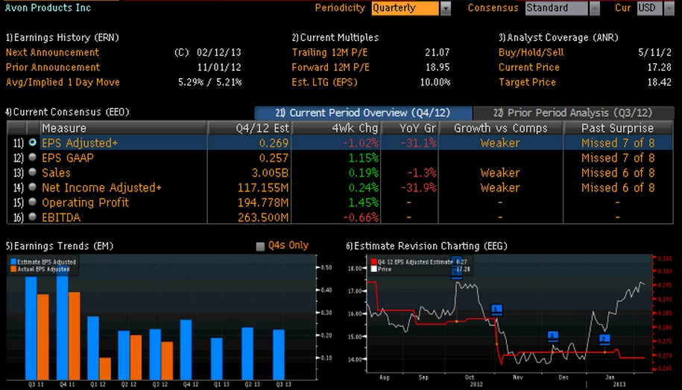Click the Past Surprise column header
This screenshot has height=390, width=682.
pyautogui.click(x=618, y=128)
